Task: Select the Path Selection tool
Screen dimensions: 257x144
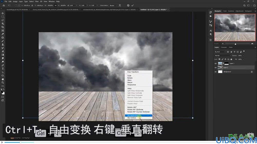Action: (3, 72)
